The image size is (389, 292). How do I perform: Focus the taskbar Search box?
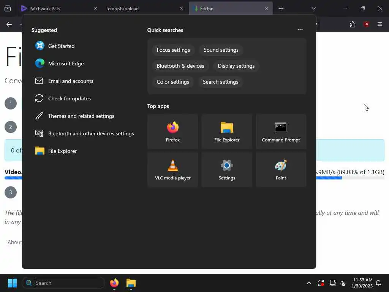(x=63, y=283)
